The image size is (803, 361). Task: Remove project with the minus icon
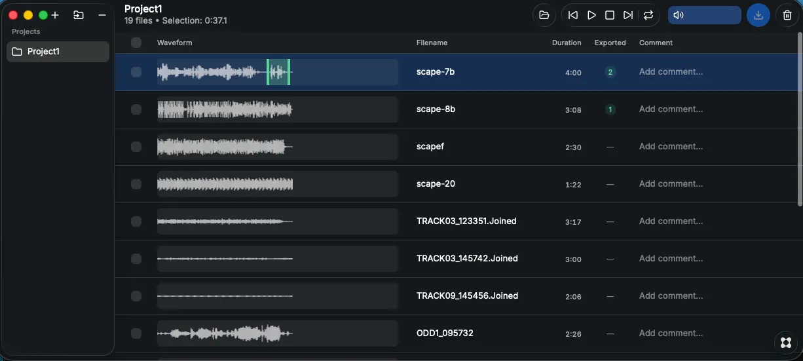coord(102,15)
